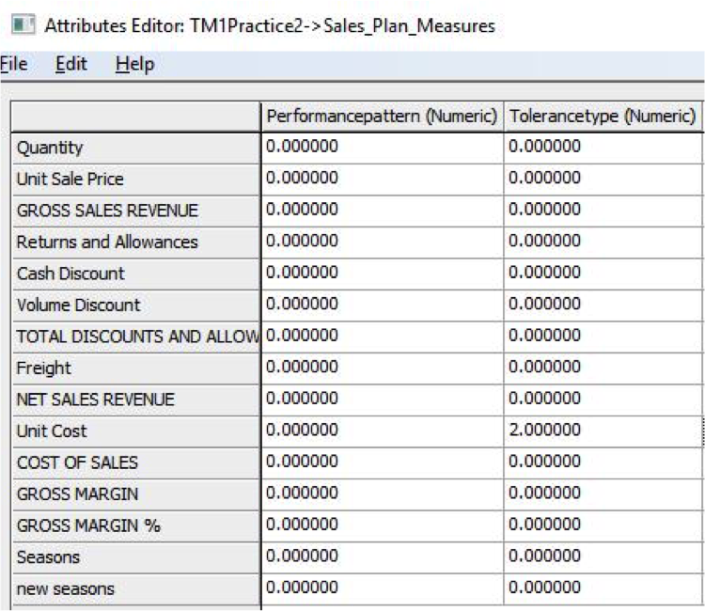Open the File menu
This screenshot has width=705, height=611.
pos(13,64)
